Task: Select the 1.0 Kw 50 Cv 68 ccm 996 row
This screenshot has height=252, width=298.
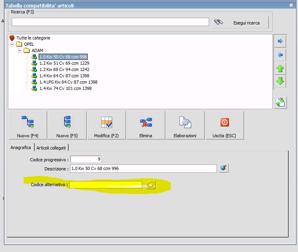Action: [x=63, y=57]
